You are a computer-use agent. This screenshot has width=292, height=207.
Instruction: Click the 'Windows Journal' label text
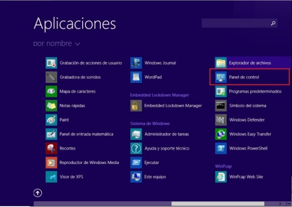pos(160,63)
